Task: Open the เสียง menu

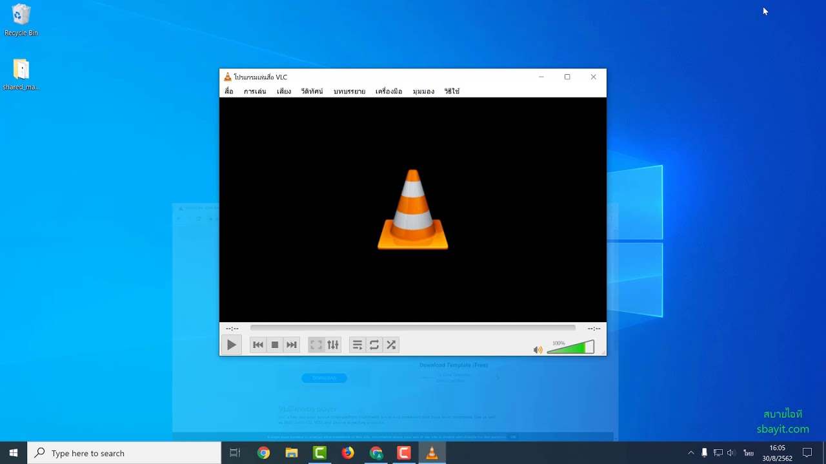Action: click(284, 92)
